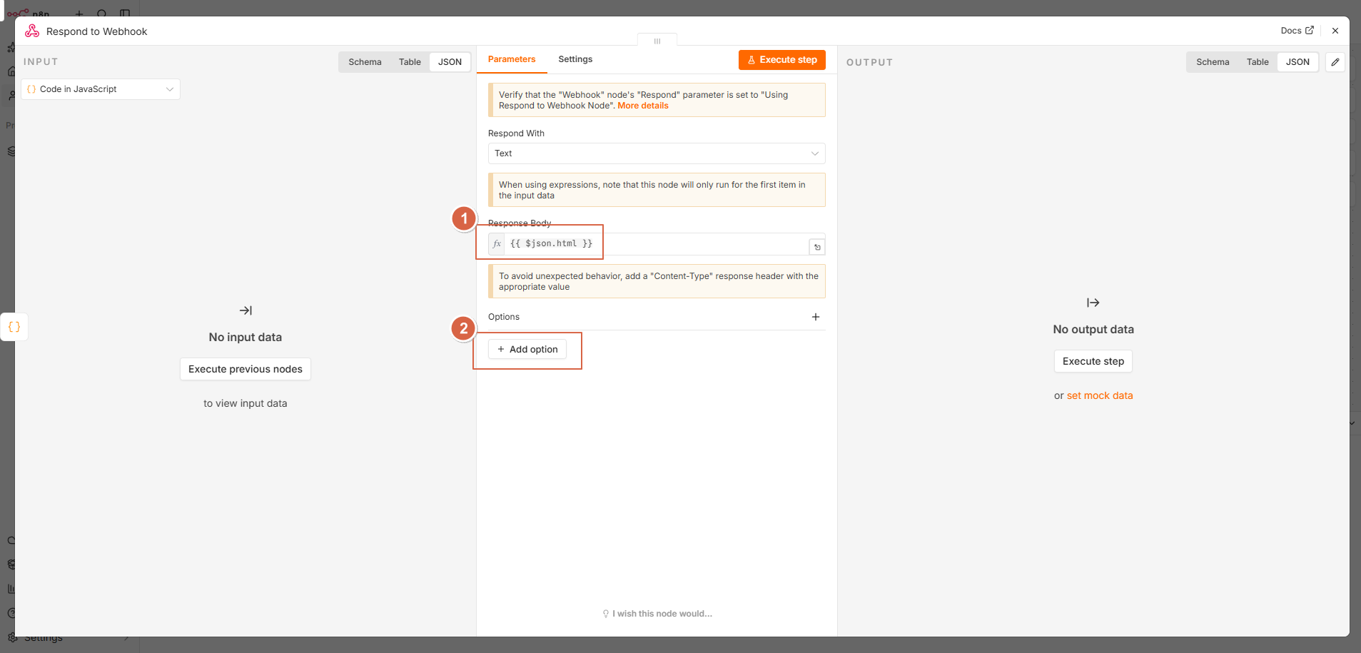Open expression editor icon in Response Body field

817,247
